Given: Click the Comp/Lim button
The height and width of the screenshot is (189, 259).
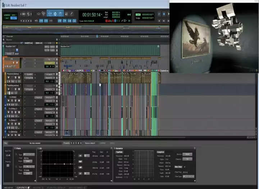Looking at the screenshot, I should coord(160,152).
